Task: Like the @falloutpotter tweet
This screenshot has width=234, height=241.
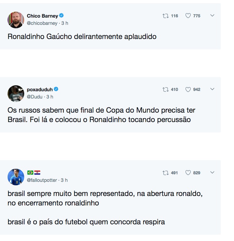Action: pos(188,173)
